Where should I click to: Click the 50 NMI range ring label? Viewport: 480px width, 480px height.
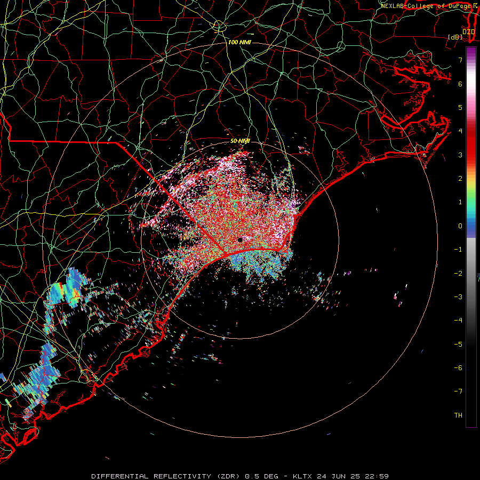click(240, 141)
